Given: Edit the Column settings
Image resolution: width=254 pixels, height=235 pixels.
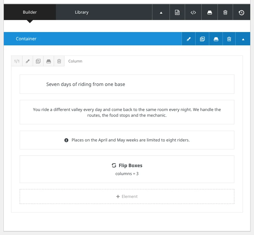Looking at the screenshot, I should coord(28,61).
